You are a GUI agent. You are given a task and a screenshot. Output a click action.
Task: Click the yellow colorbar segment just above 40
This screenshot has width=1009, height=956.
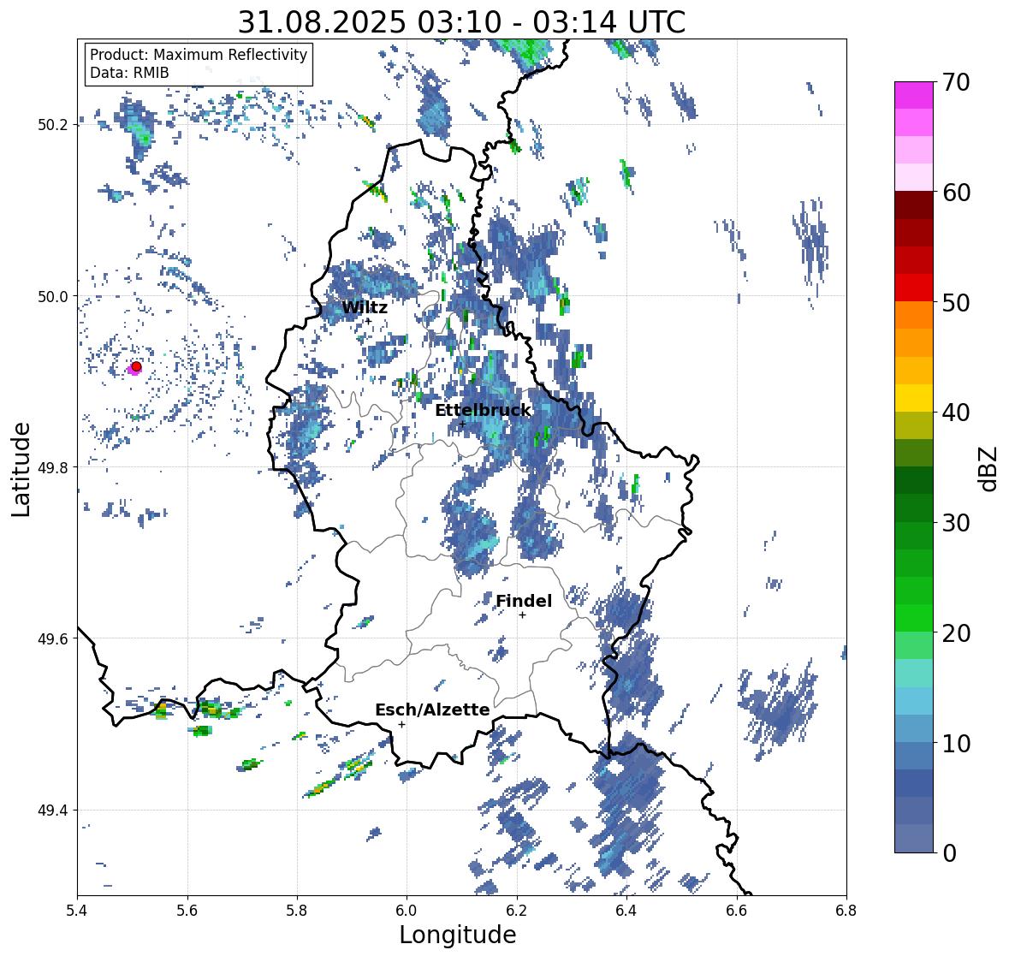914,398
